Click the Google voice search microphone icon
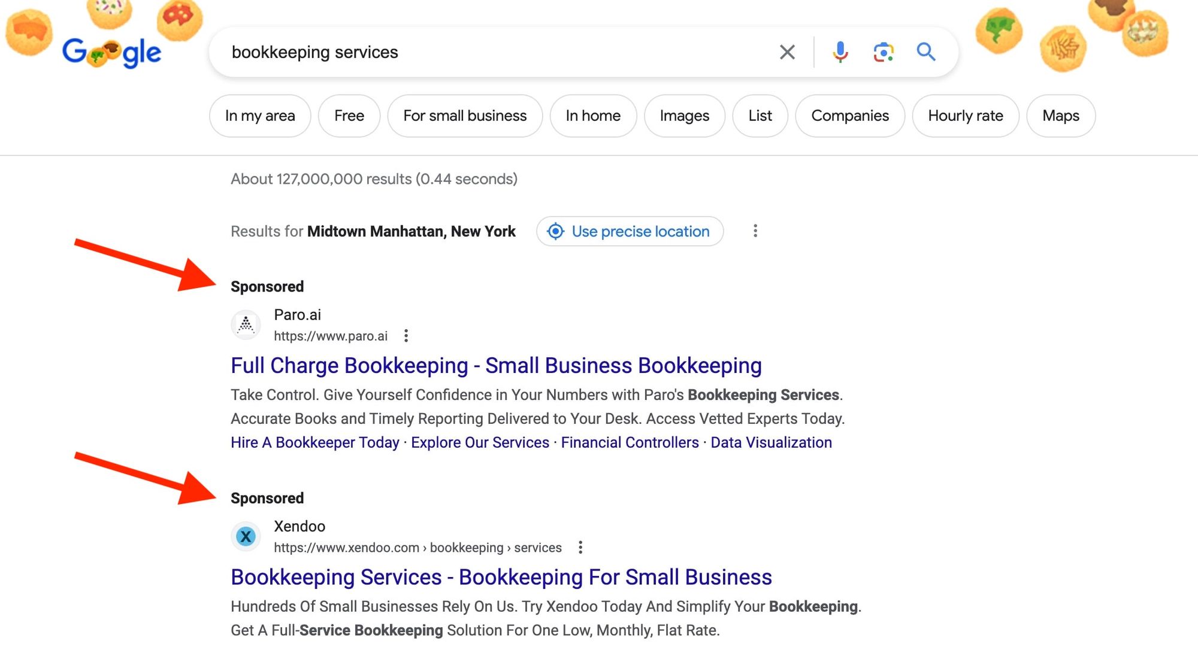Image resolution: width=1198 pixels, height=668 pixels. click(x=840, y=52)
